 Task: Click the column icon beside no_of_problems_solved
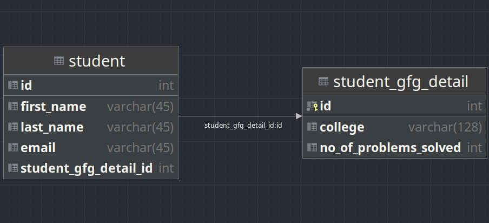(312, 147)
